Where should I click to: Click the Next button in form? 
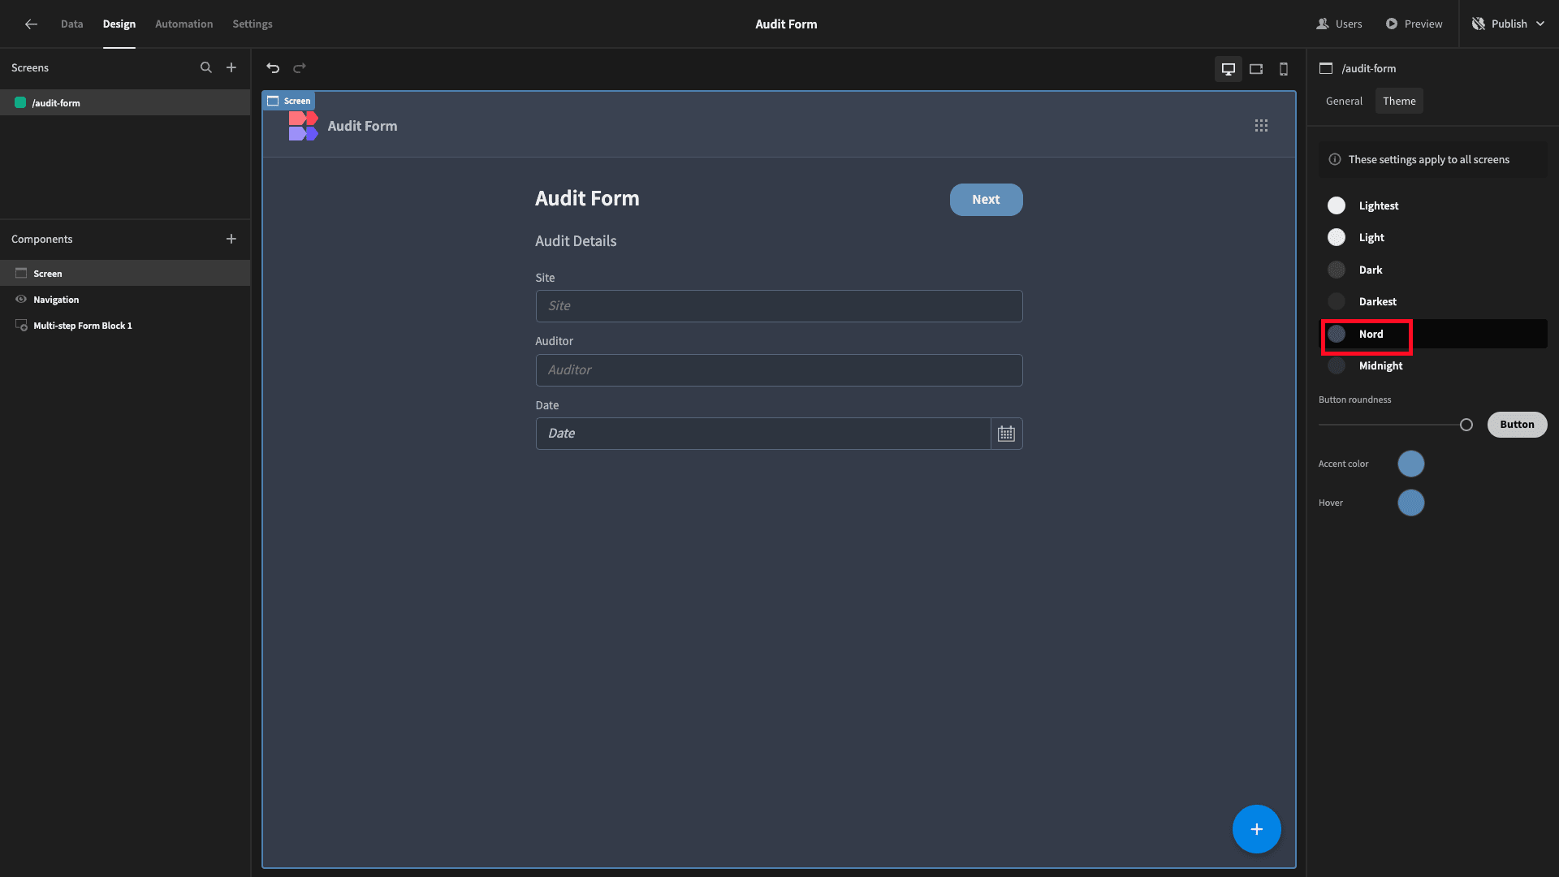pos(986,200)
